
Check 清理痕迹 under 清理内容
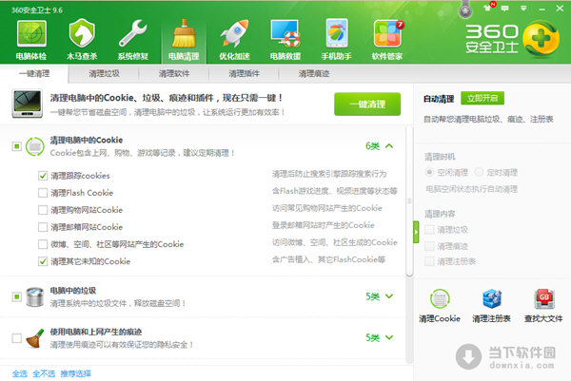click(x=430, y=246)
